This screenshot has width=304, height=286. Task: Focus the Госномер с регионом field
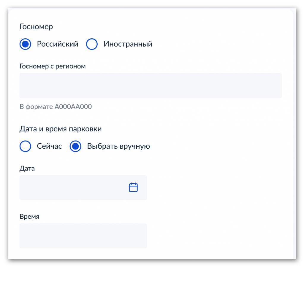[151, 85]
